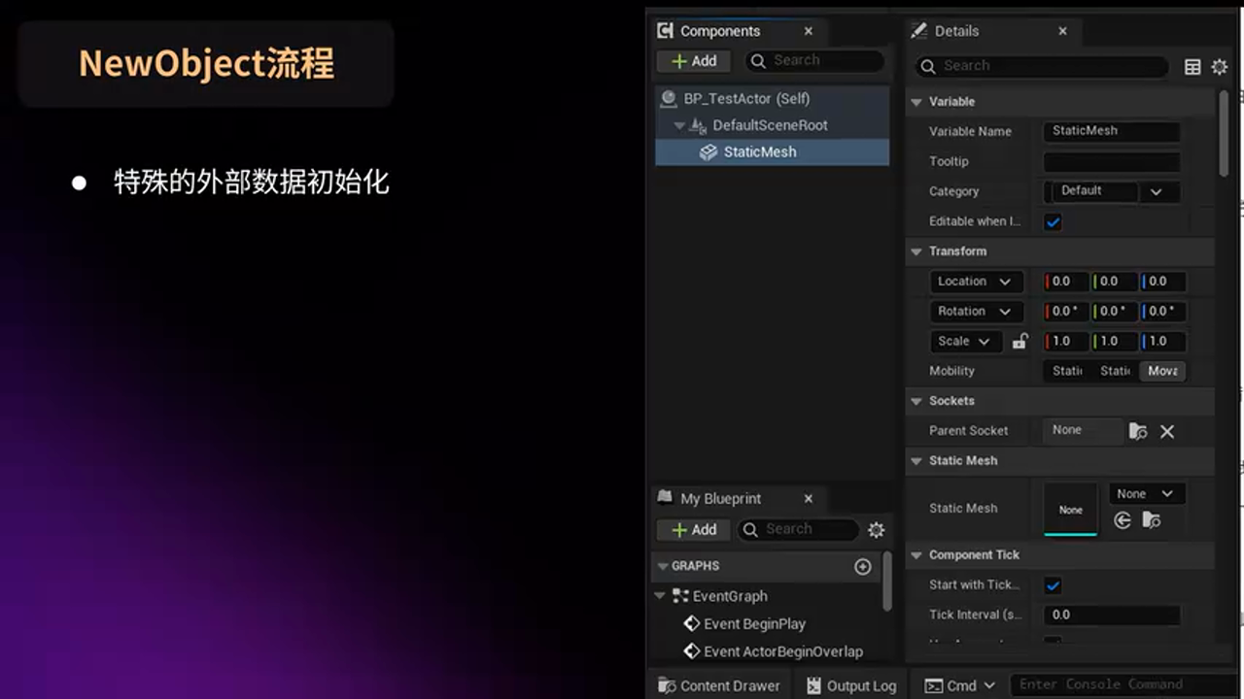Open the Details view options grid icon
The height and width of the screenshot is (699, 1244).
[1192, 66]
